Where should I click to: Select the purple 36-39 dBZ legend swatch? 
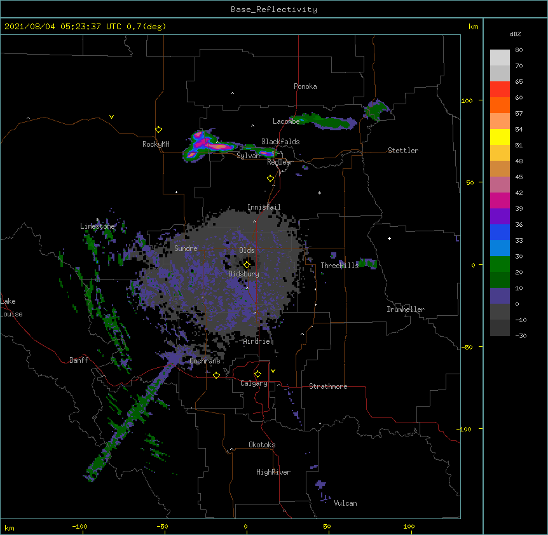click(500, 216)
